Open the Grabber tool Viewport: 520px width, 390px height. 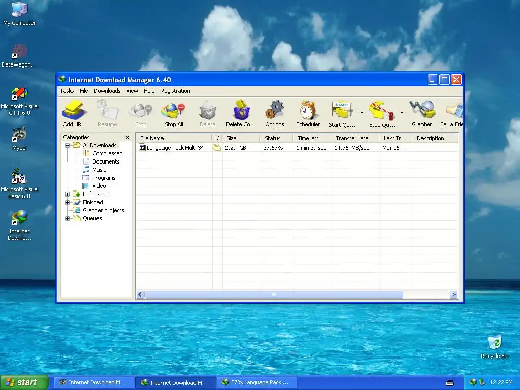click(x=422, y=114)
